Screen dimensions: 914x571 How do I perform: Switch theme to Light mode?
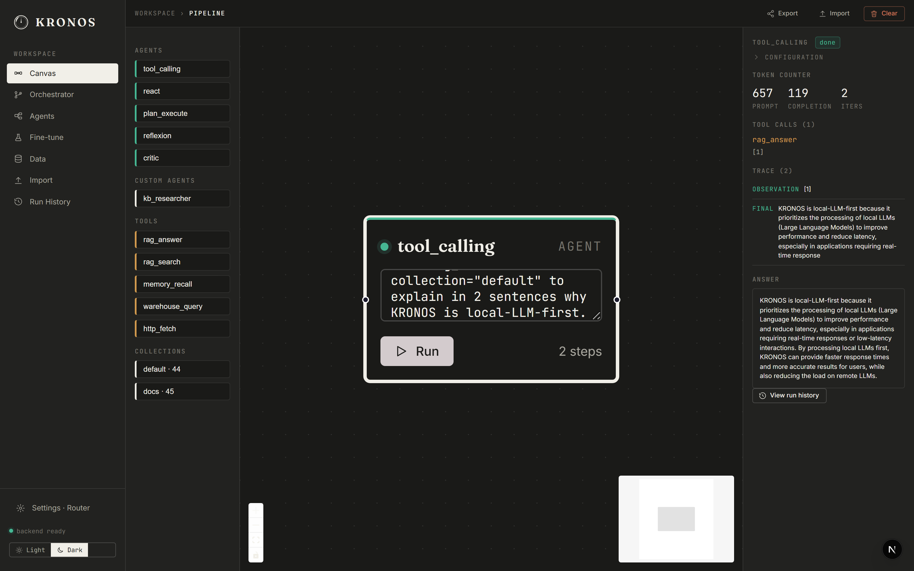point(31,550)
